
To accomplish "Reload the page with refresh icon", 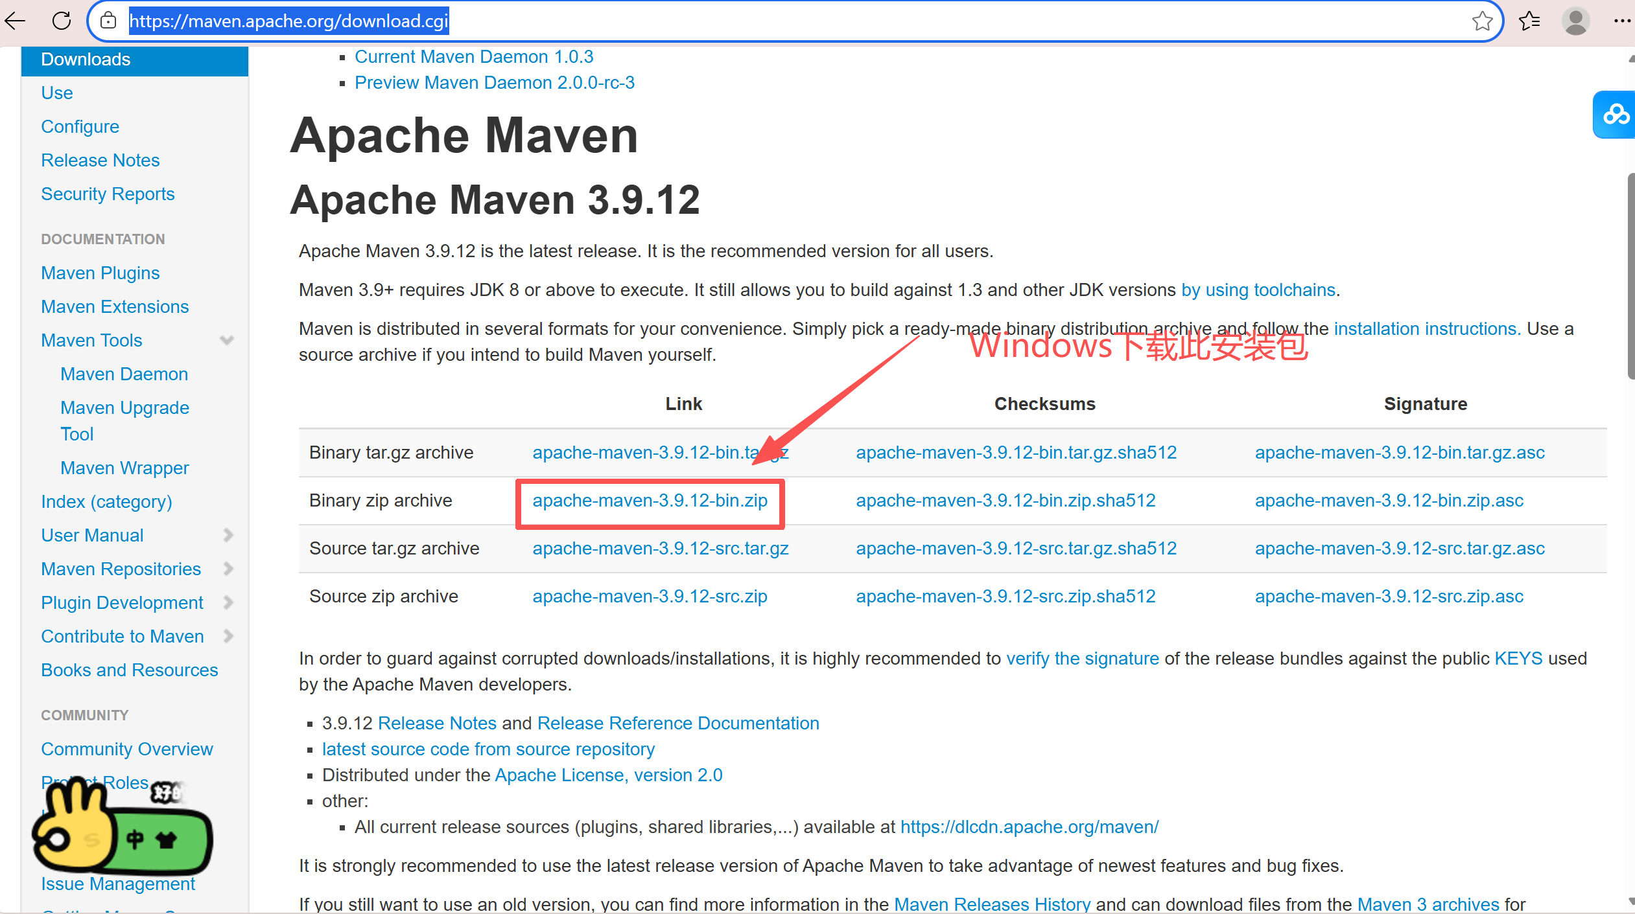I will [x=62, y=21].
